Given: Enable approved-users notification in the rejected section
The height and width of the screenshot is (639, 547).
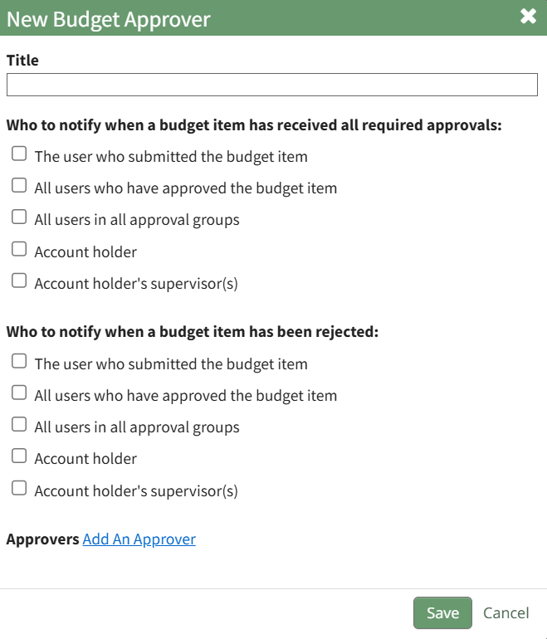Looking at the screenshot, I should pyautogui.click(x=19, y=393).
